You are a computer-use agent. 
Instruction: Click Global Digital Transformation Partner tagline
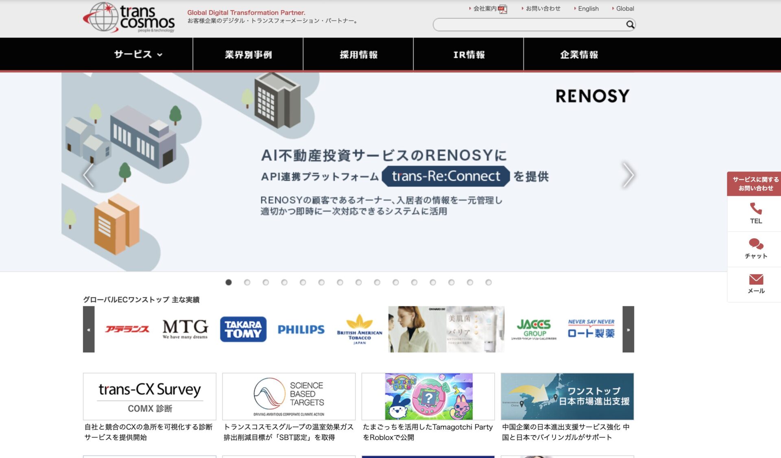[246, 13]
